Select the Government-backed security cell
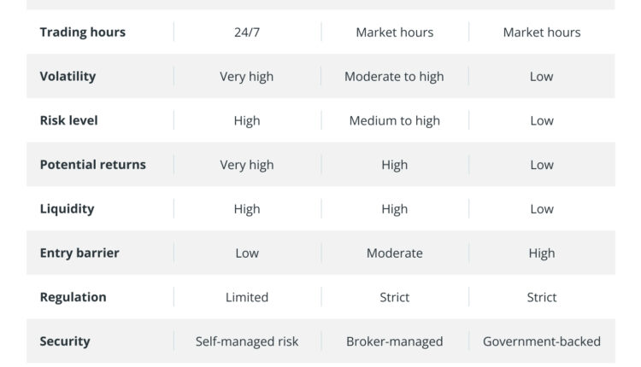Screen dimensions: 641x367 tap(541, 342)
